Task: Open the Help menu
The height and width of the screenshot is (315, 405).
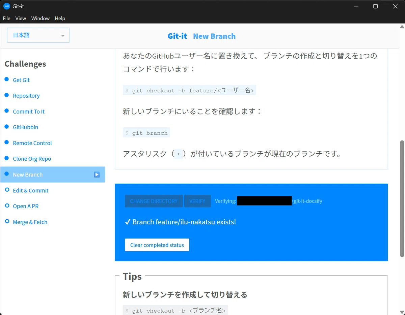Action: point(60,18)
